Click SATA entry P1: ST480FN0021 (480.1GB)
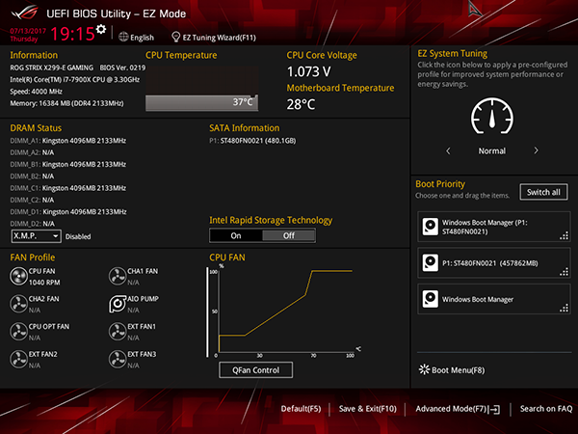Image resolution: width=578 pixels, height=434 pixels. pyautogui.click(x=252, y=141)
